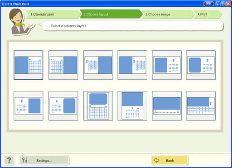
Task: Open Settings dialog
Action: pyautogui.click(x=44, y=160)
